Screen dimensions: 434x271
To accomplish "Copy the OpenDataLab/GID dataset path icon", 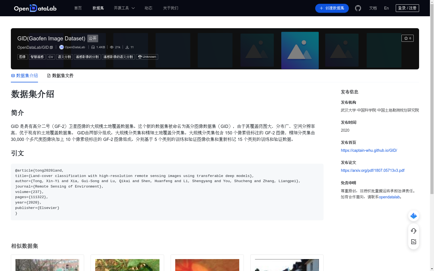I will (x=51, y=47).
